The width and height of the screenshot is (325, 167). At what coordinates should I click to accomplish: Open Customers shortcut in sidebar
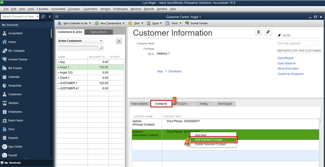(15, 94)
